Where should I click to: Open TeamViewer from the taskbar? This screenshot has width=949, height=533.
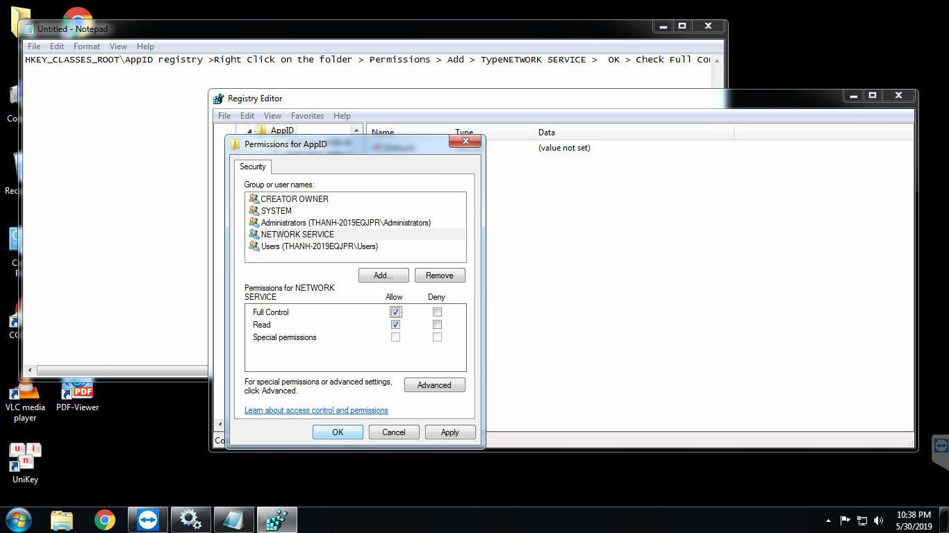[x=147, y=520]
